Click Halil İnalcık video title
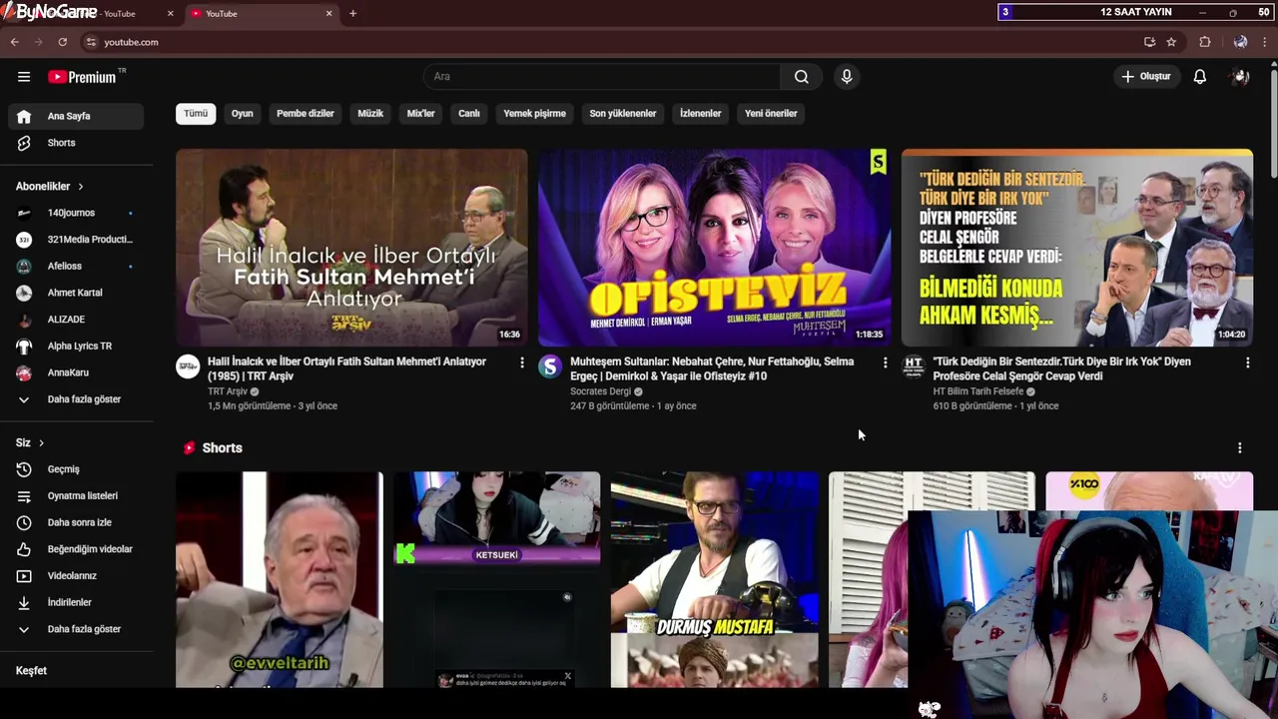This screenshot has height=719, width=1278. point(346,368)
